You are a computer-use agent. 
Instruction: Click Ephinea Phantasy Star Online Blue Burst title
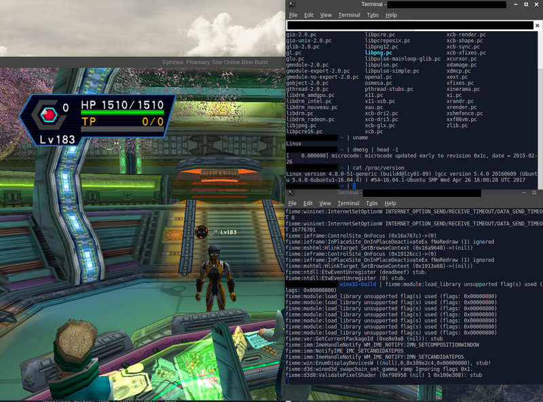pyautogui.click(x=215, y=62)
